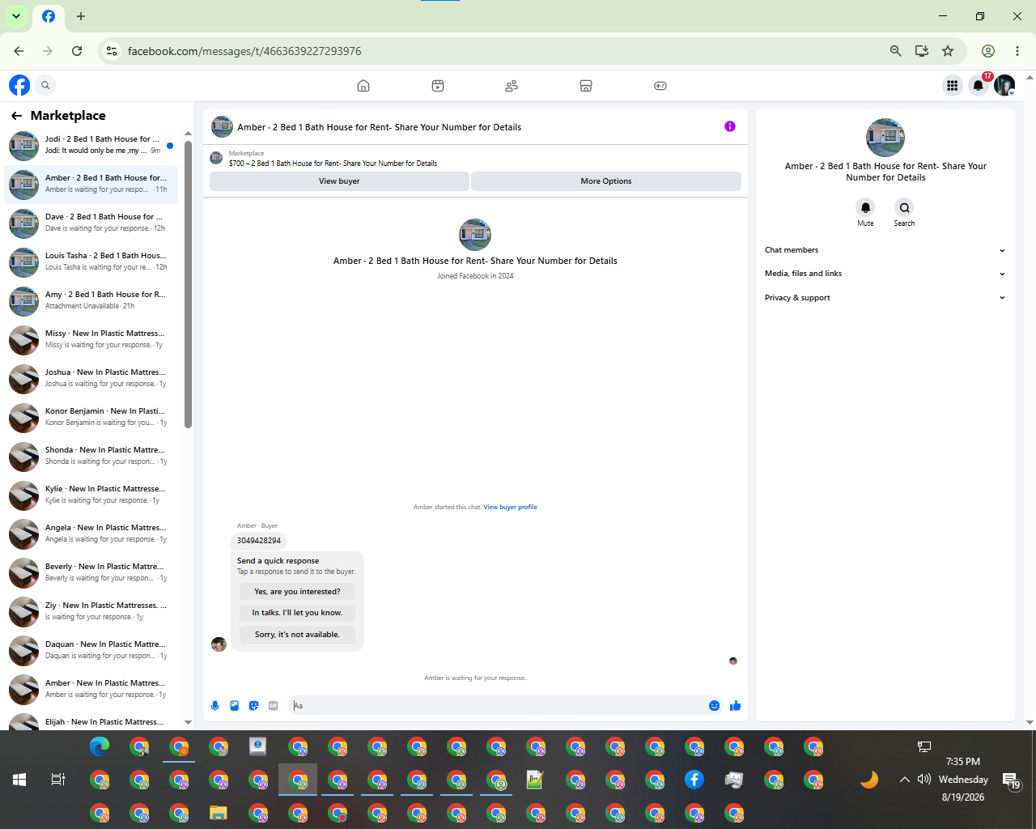
Task: Select phone number message 3049428294
Action: tap(259, 540)
